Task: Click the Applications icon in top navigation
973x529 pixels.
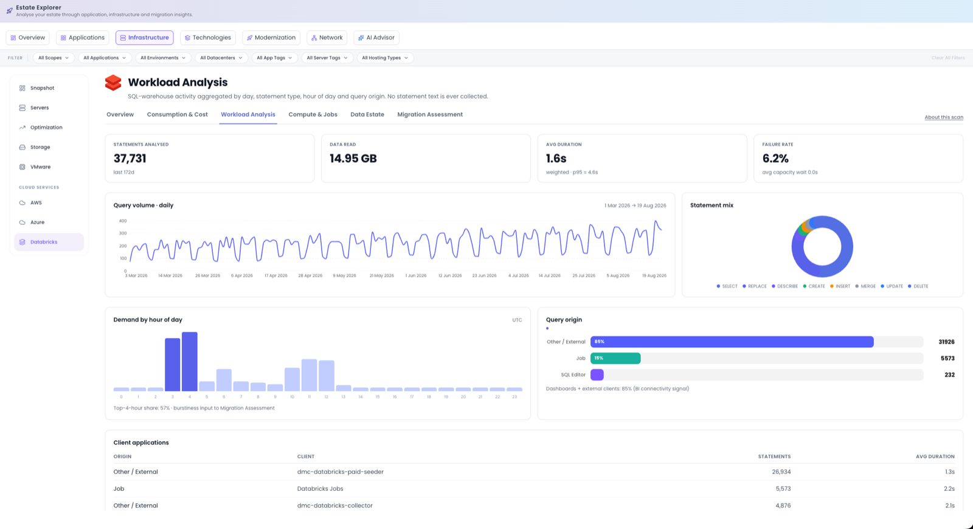Action: click(63, 38)
